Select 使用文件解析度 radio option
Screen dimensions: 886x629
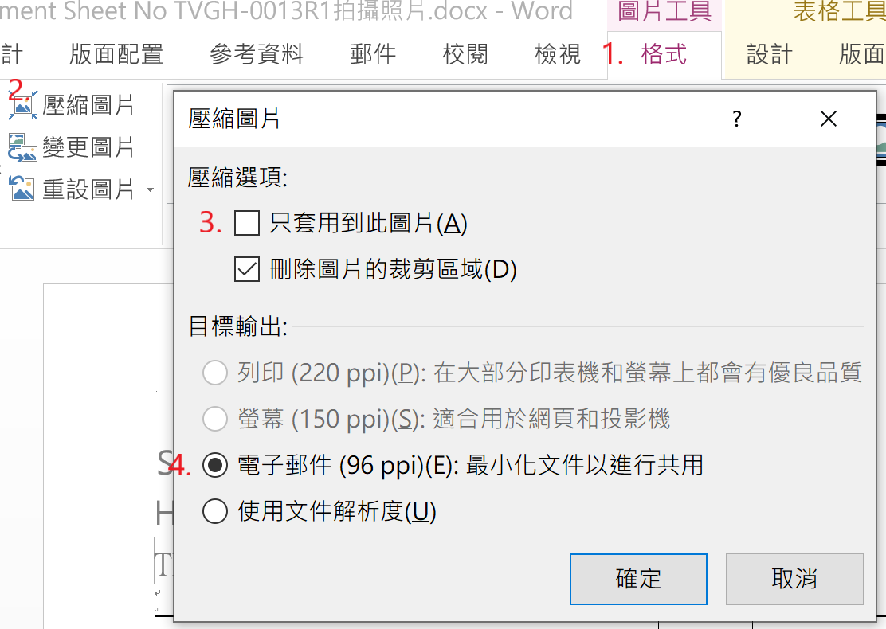215,511
